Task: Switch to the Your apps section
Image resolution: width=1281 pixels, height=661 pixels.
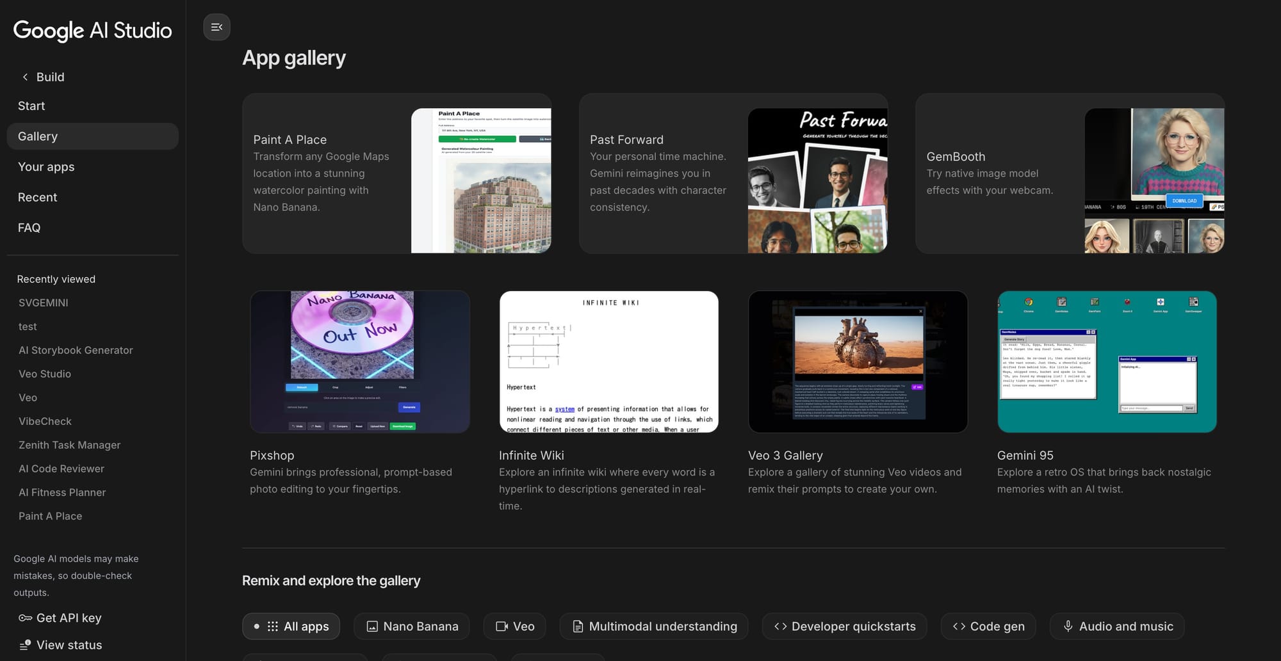Action: click(x=46, y=166)
